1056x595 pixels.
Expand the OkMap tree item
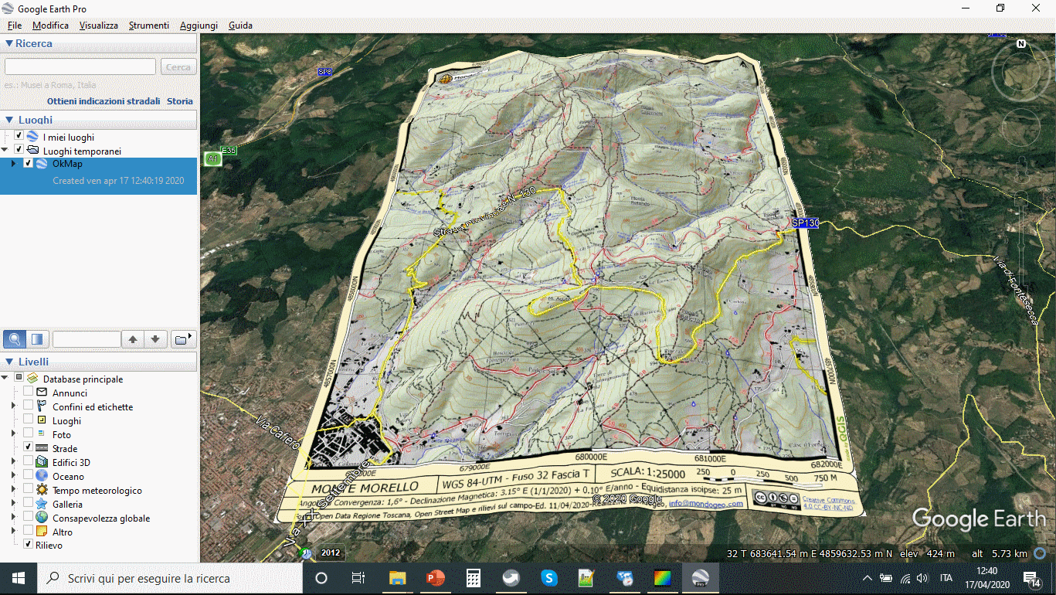tap(13, 164)
